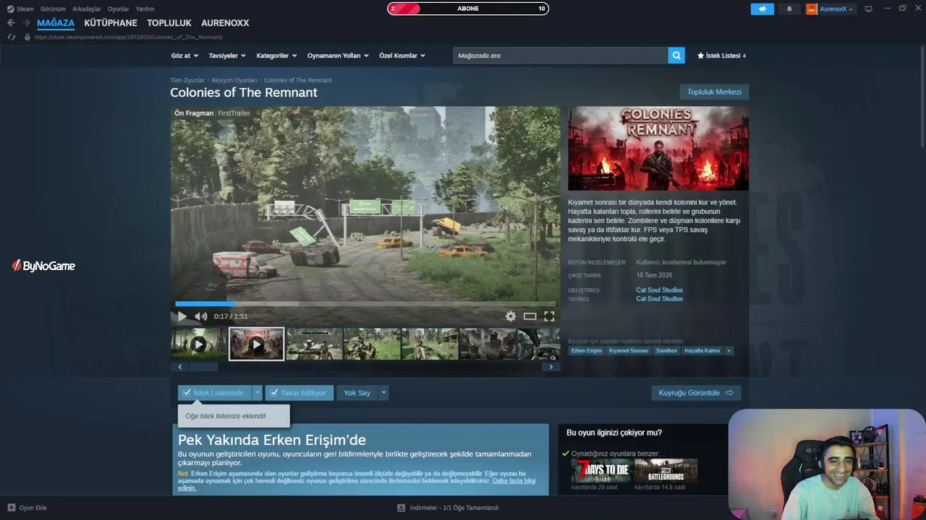Switch to the KÜTÜPHANE tab

[111, 23]
